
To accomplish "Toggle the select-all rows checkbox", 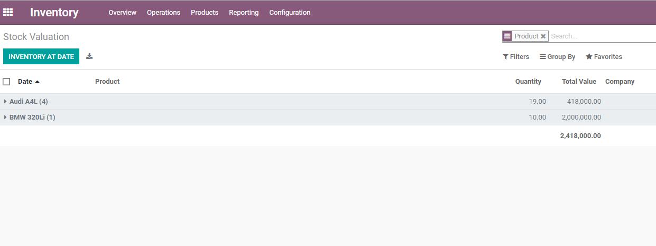I will click(x=6, y=82).
